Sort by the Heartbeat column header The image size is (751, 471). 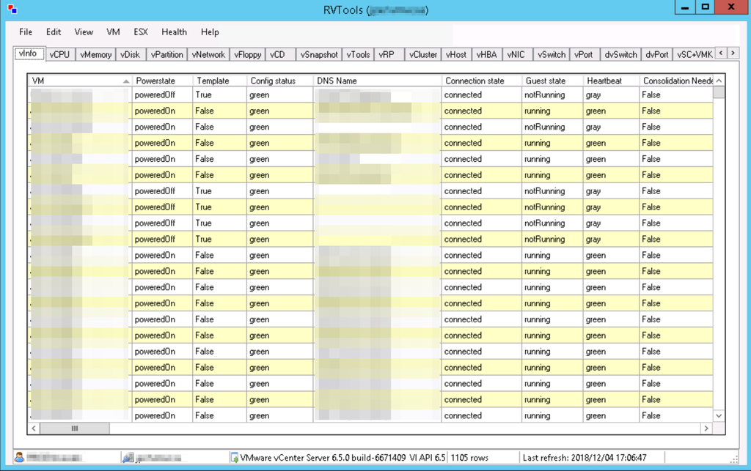[611, 81]
